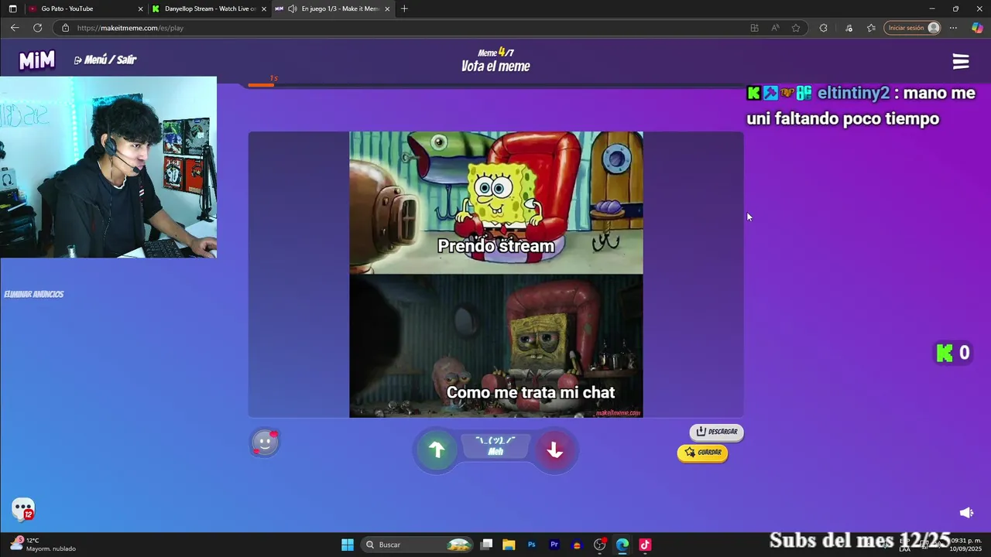
Task: Open the emoji reaction smiley button
Action: tap(265, 443)
